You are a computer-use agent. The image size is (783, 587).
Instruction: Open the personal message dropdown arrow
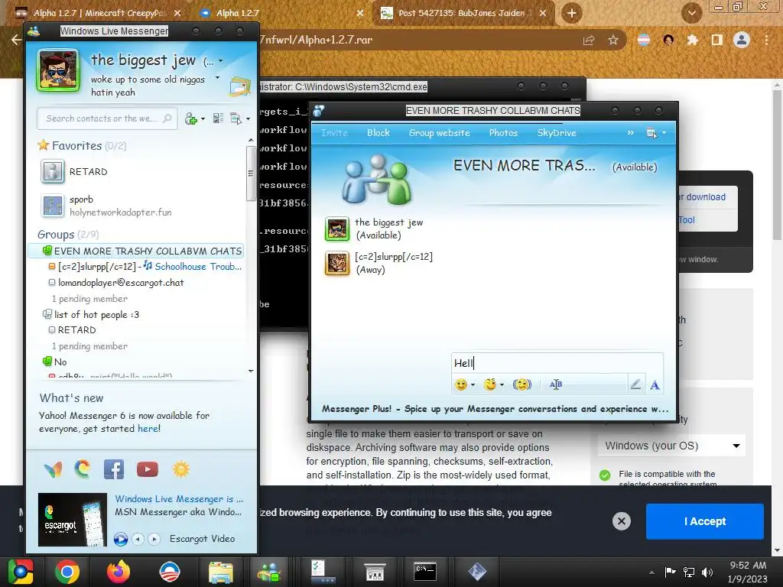click(x=217, y=78)
